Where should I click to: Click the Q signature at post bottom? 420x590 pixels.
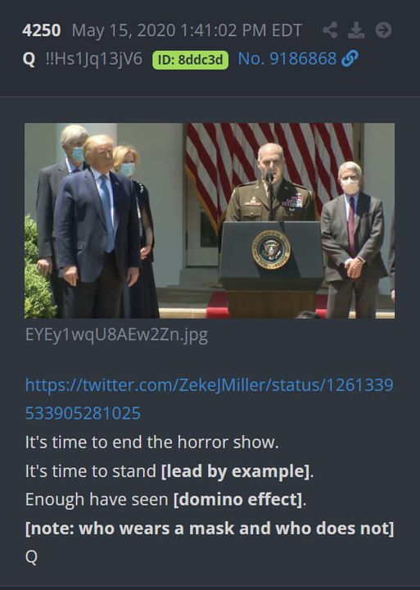pos(31,557)
